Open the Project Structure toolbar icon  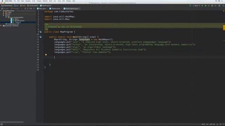point(219,6)
